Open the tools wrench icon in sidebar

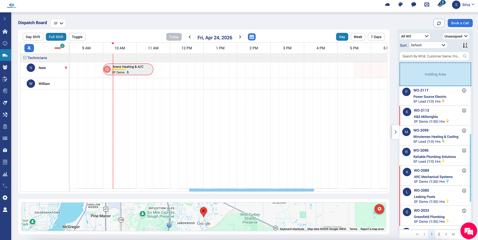point(5,115)
